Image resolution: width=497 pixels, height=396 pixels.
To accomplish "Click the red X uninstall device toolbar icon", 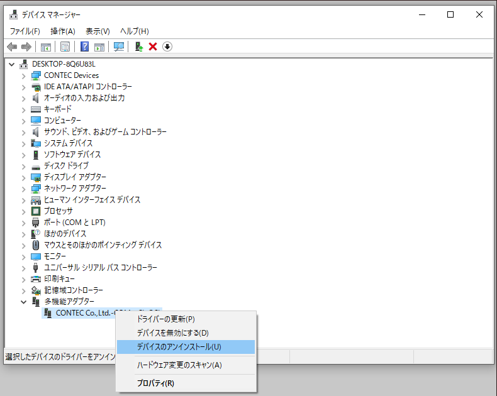I will [153, 47].
